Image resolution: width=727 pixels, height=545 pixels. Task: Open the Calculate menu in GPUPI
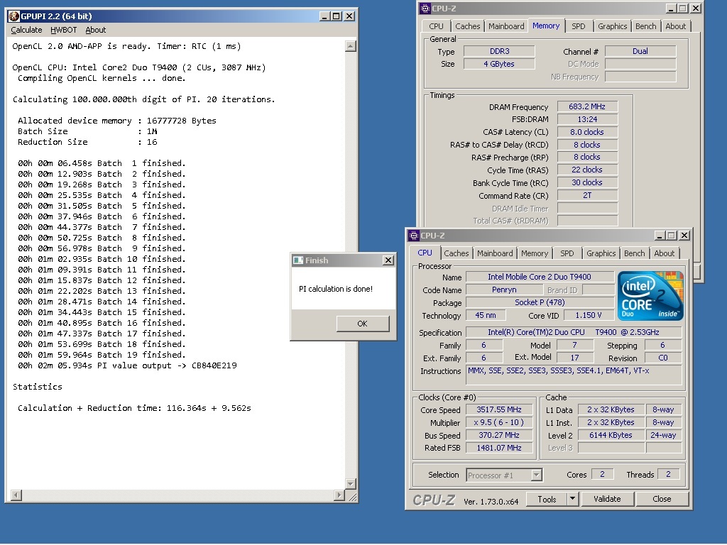click(x=26, y=30)
